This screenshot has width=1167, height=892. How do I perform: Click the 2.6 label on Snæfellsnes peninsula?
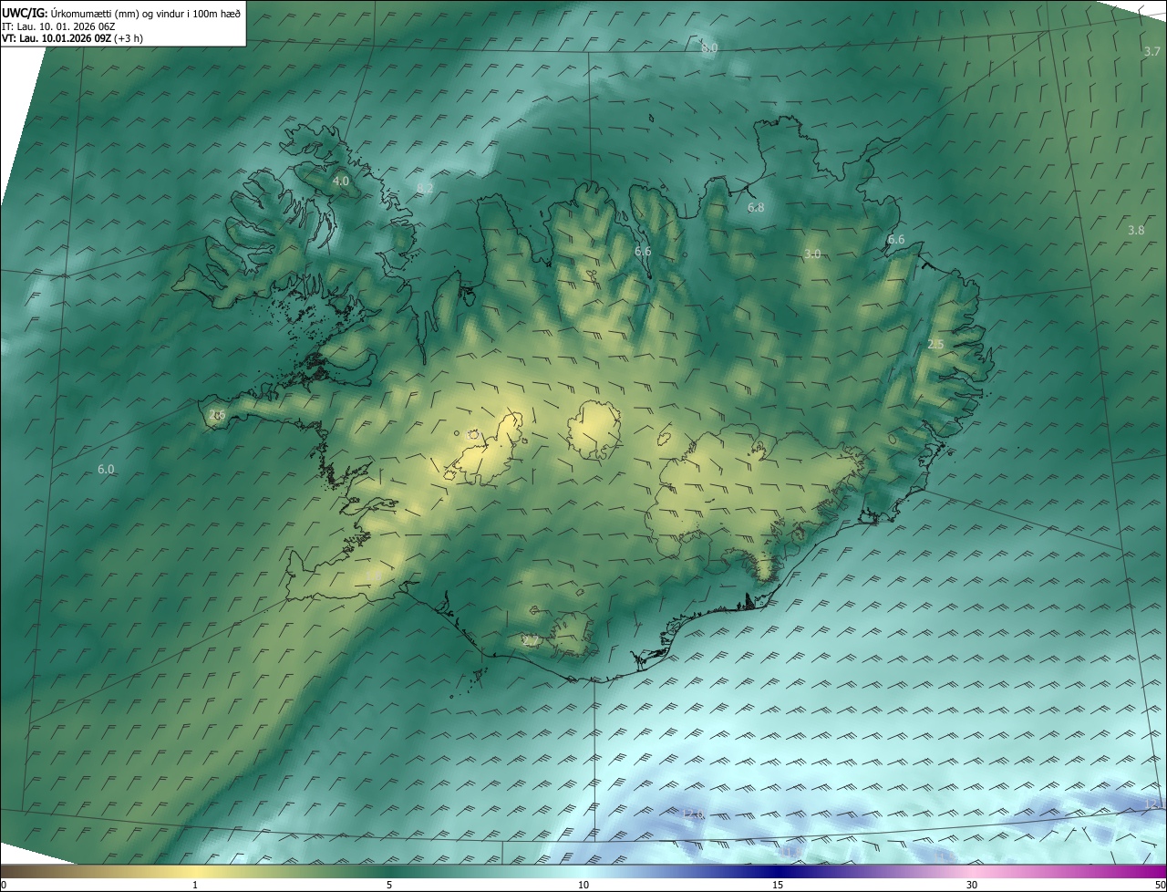(217, 415)
